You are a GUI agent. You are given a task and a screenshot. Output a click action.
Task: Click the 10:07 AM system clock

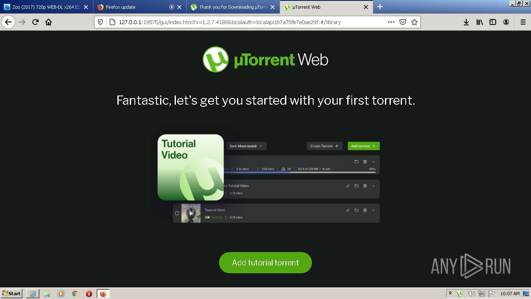coord(510,294)
